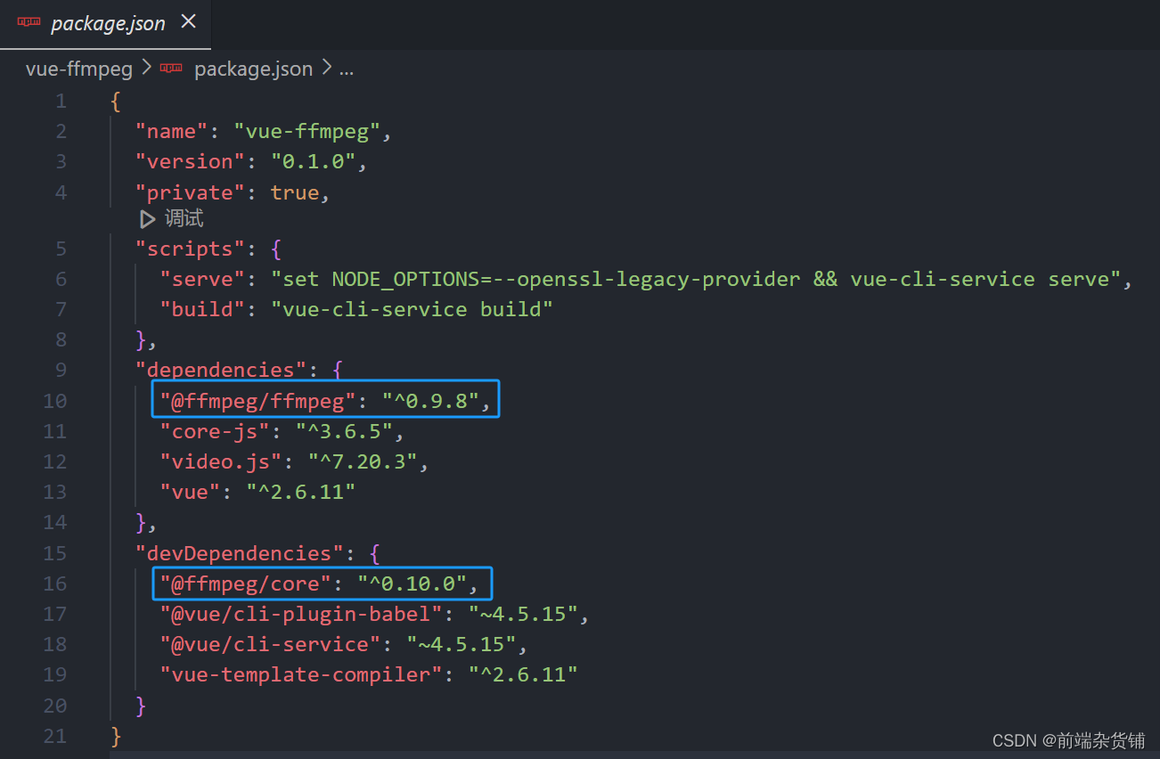Image resolution: width=1160 pixels, height=759 pixels.
Task: Click the "^2.6.11" value on line 13
Action: [x=301, y=492]
